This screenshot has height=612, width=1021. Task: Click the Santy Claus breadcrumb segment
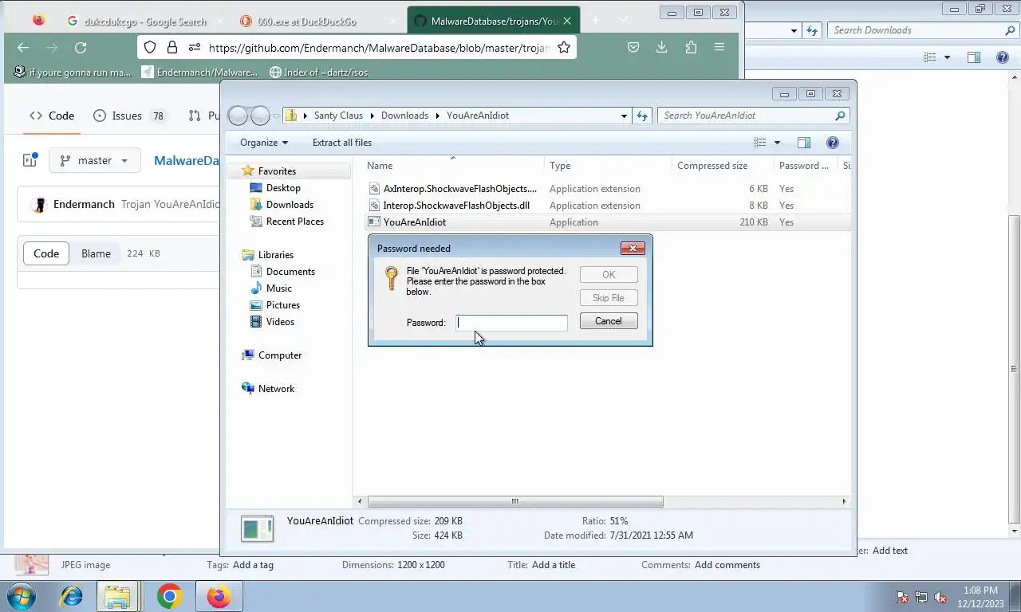[338, 116]
